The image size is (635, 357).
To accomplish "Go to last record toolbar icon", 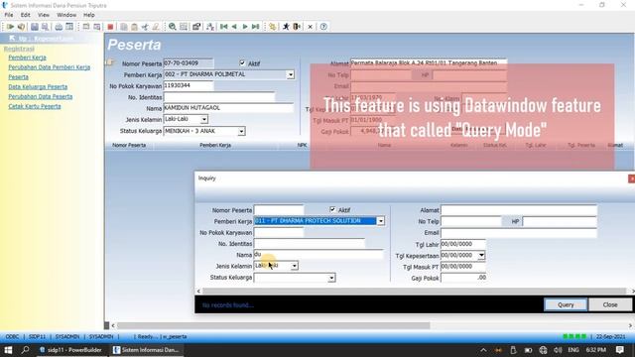I will tap(255, 27).
